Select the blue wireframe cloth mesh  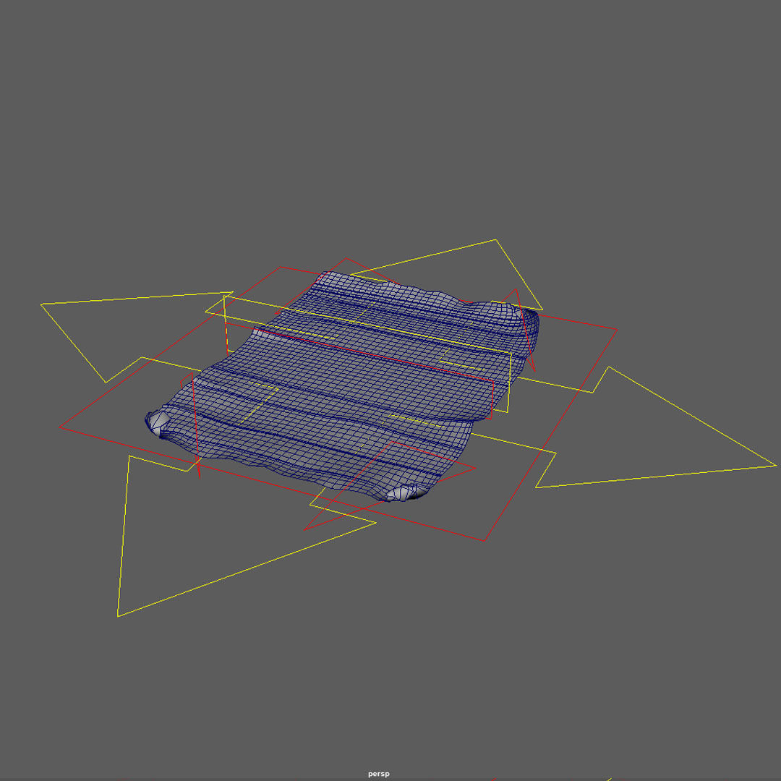pyautogui.click(x=342, y=386)
